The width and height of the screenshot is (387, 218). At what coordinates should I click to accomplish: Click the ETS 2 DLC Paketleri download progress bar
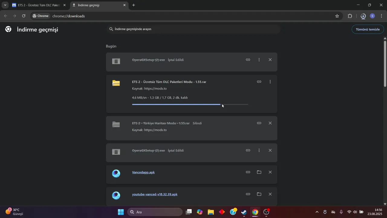tap(190, 104)
